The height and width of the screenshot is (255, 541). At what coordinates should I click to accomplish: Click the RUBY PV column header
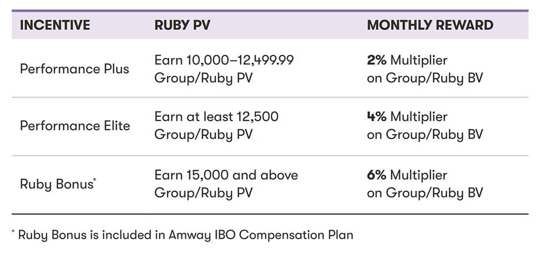click(x=182, y=25)
